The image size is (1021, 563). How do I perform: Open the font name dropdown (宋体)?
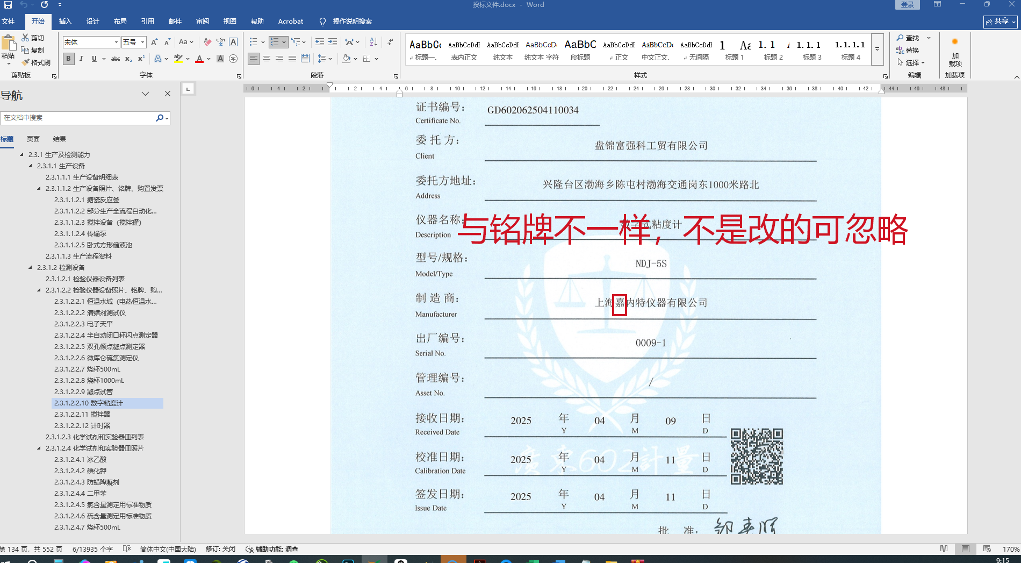(x=116, y=42)
